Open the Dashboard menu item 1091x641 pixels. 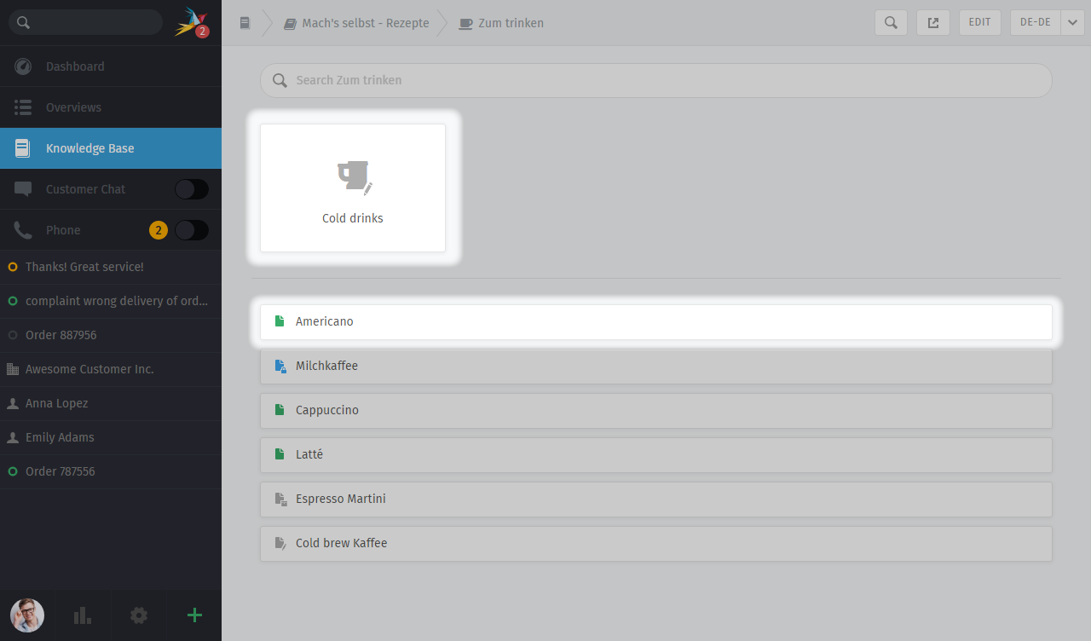coord(75,66)
